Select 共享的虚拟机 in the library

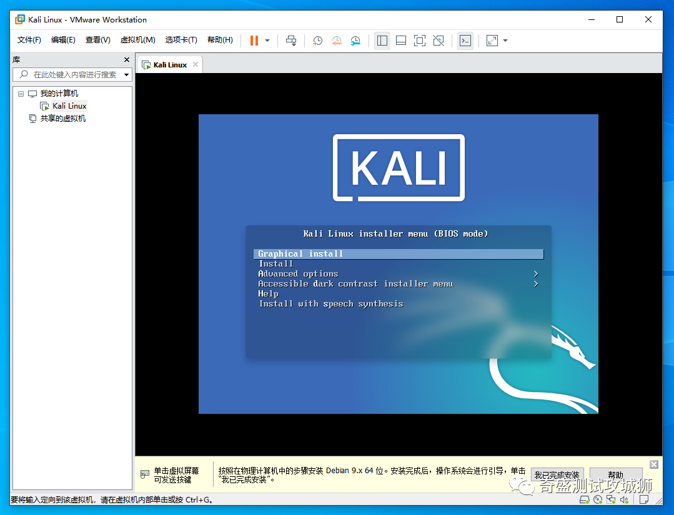[62, 119]
